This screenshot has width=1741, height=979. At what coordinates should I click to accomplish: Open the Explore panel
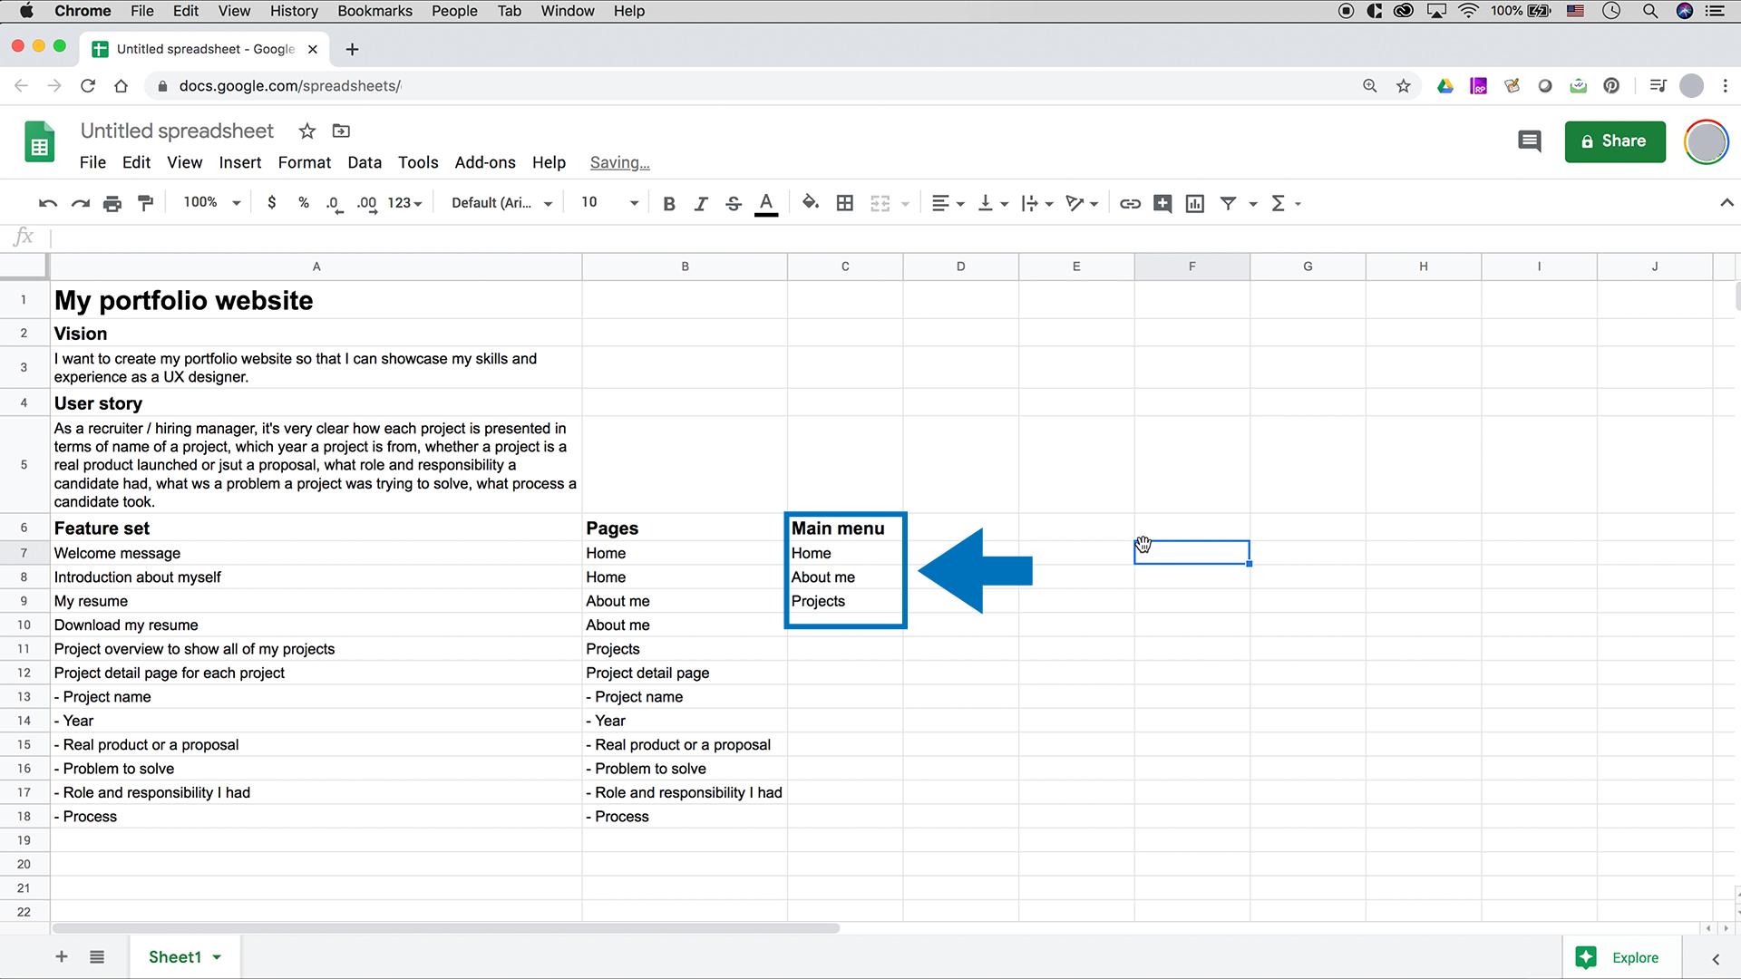[x=1622, y=957]
